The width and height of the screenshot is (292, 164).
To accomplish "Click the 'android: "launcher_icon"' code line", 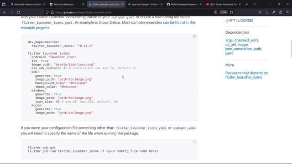I will (x=54, y=57).
